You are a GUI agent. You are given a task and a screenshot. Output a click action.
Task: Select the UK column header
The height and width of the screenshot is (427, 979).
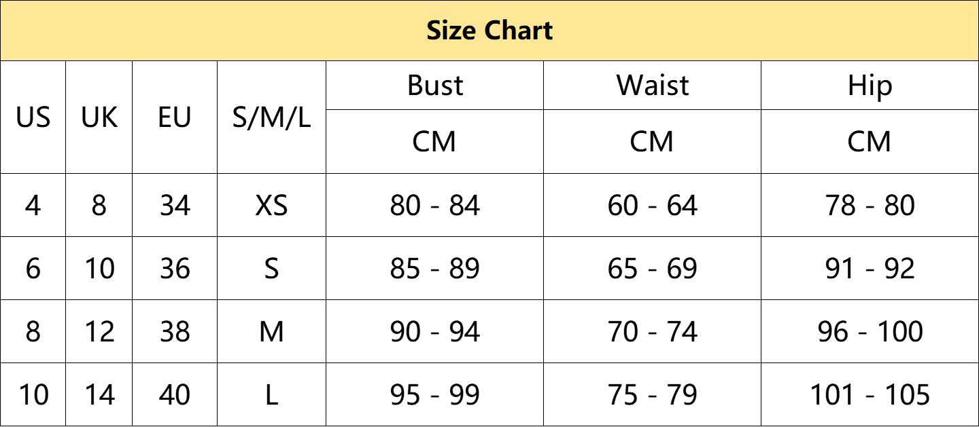pyautogui.click(x=99, y=117)
